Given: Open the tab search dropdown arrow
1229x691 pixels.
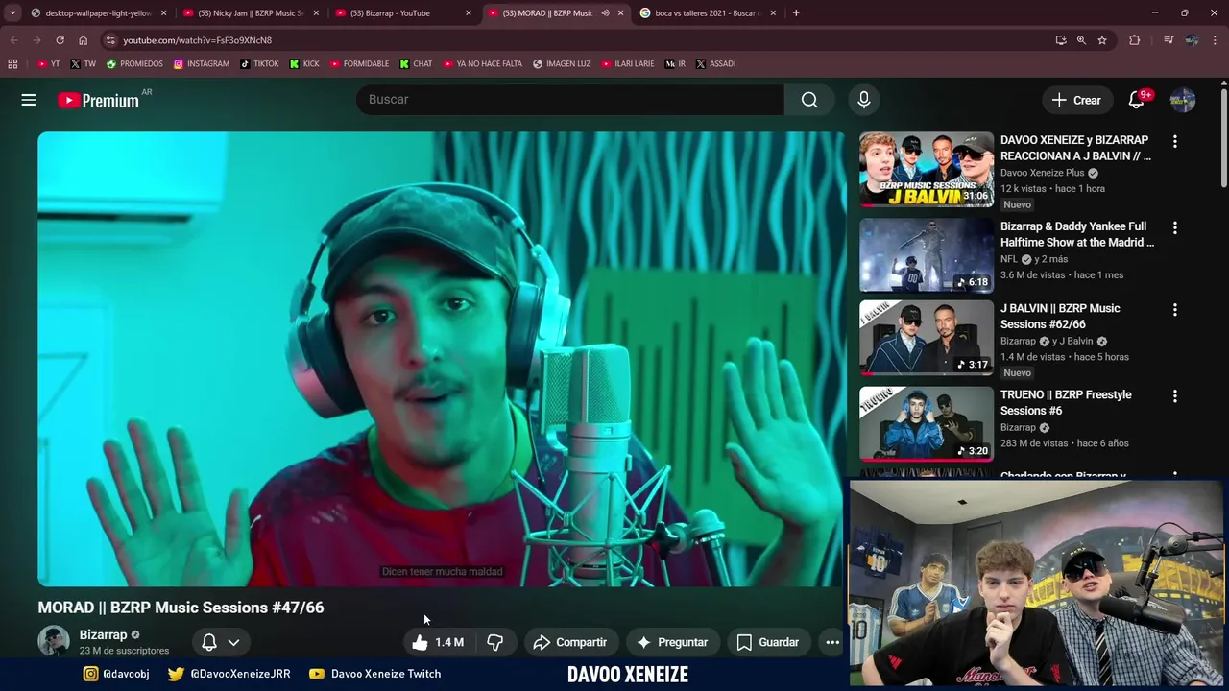Looking at the screenshot, I should coord(12,13).
